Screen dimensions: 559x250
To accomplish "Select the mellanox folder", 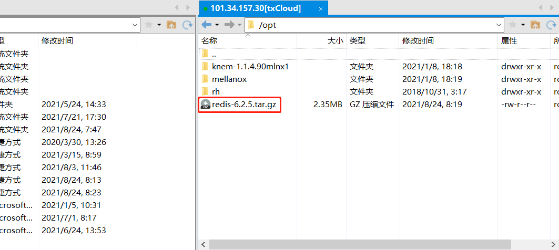I will 229,79.
